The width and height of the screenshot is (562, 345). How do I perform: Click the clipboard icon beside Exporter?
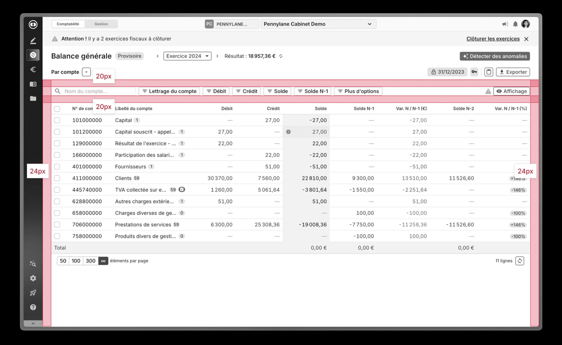point(489,72)
